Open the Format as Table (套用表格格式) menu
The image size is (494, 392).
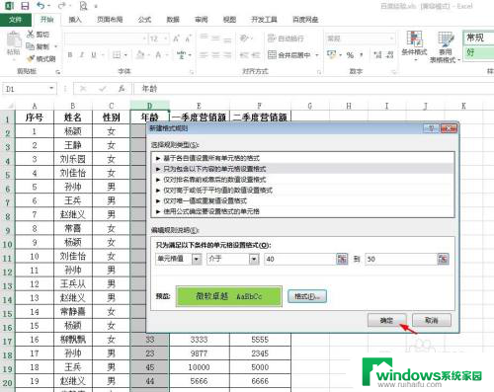tap(445, 47)
